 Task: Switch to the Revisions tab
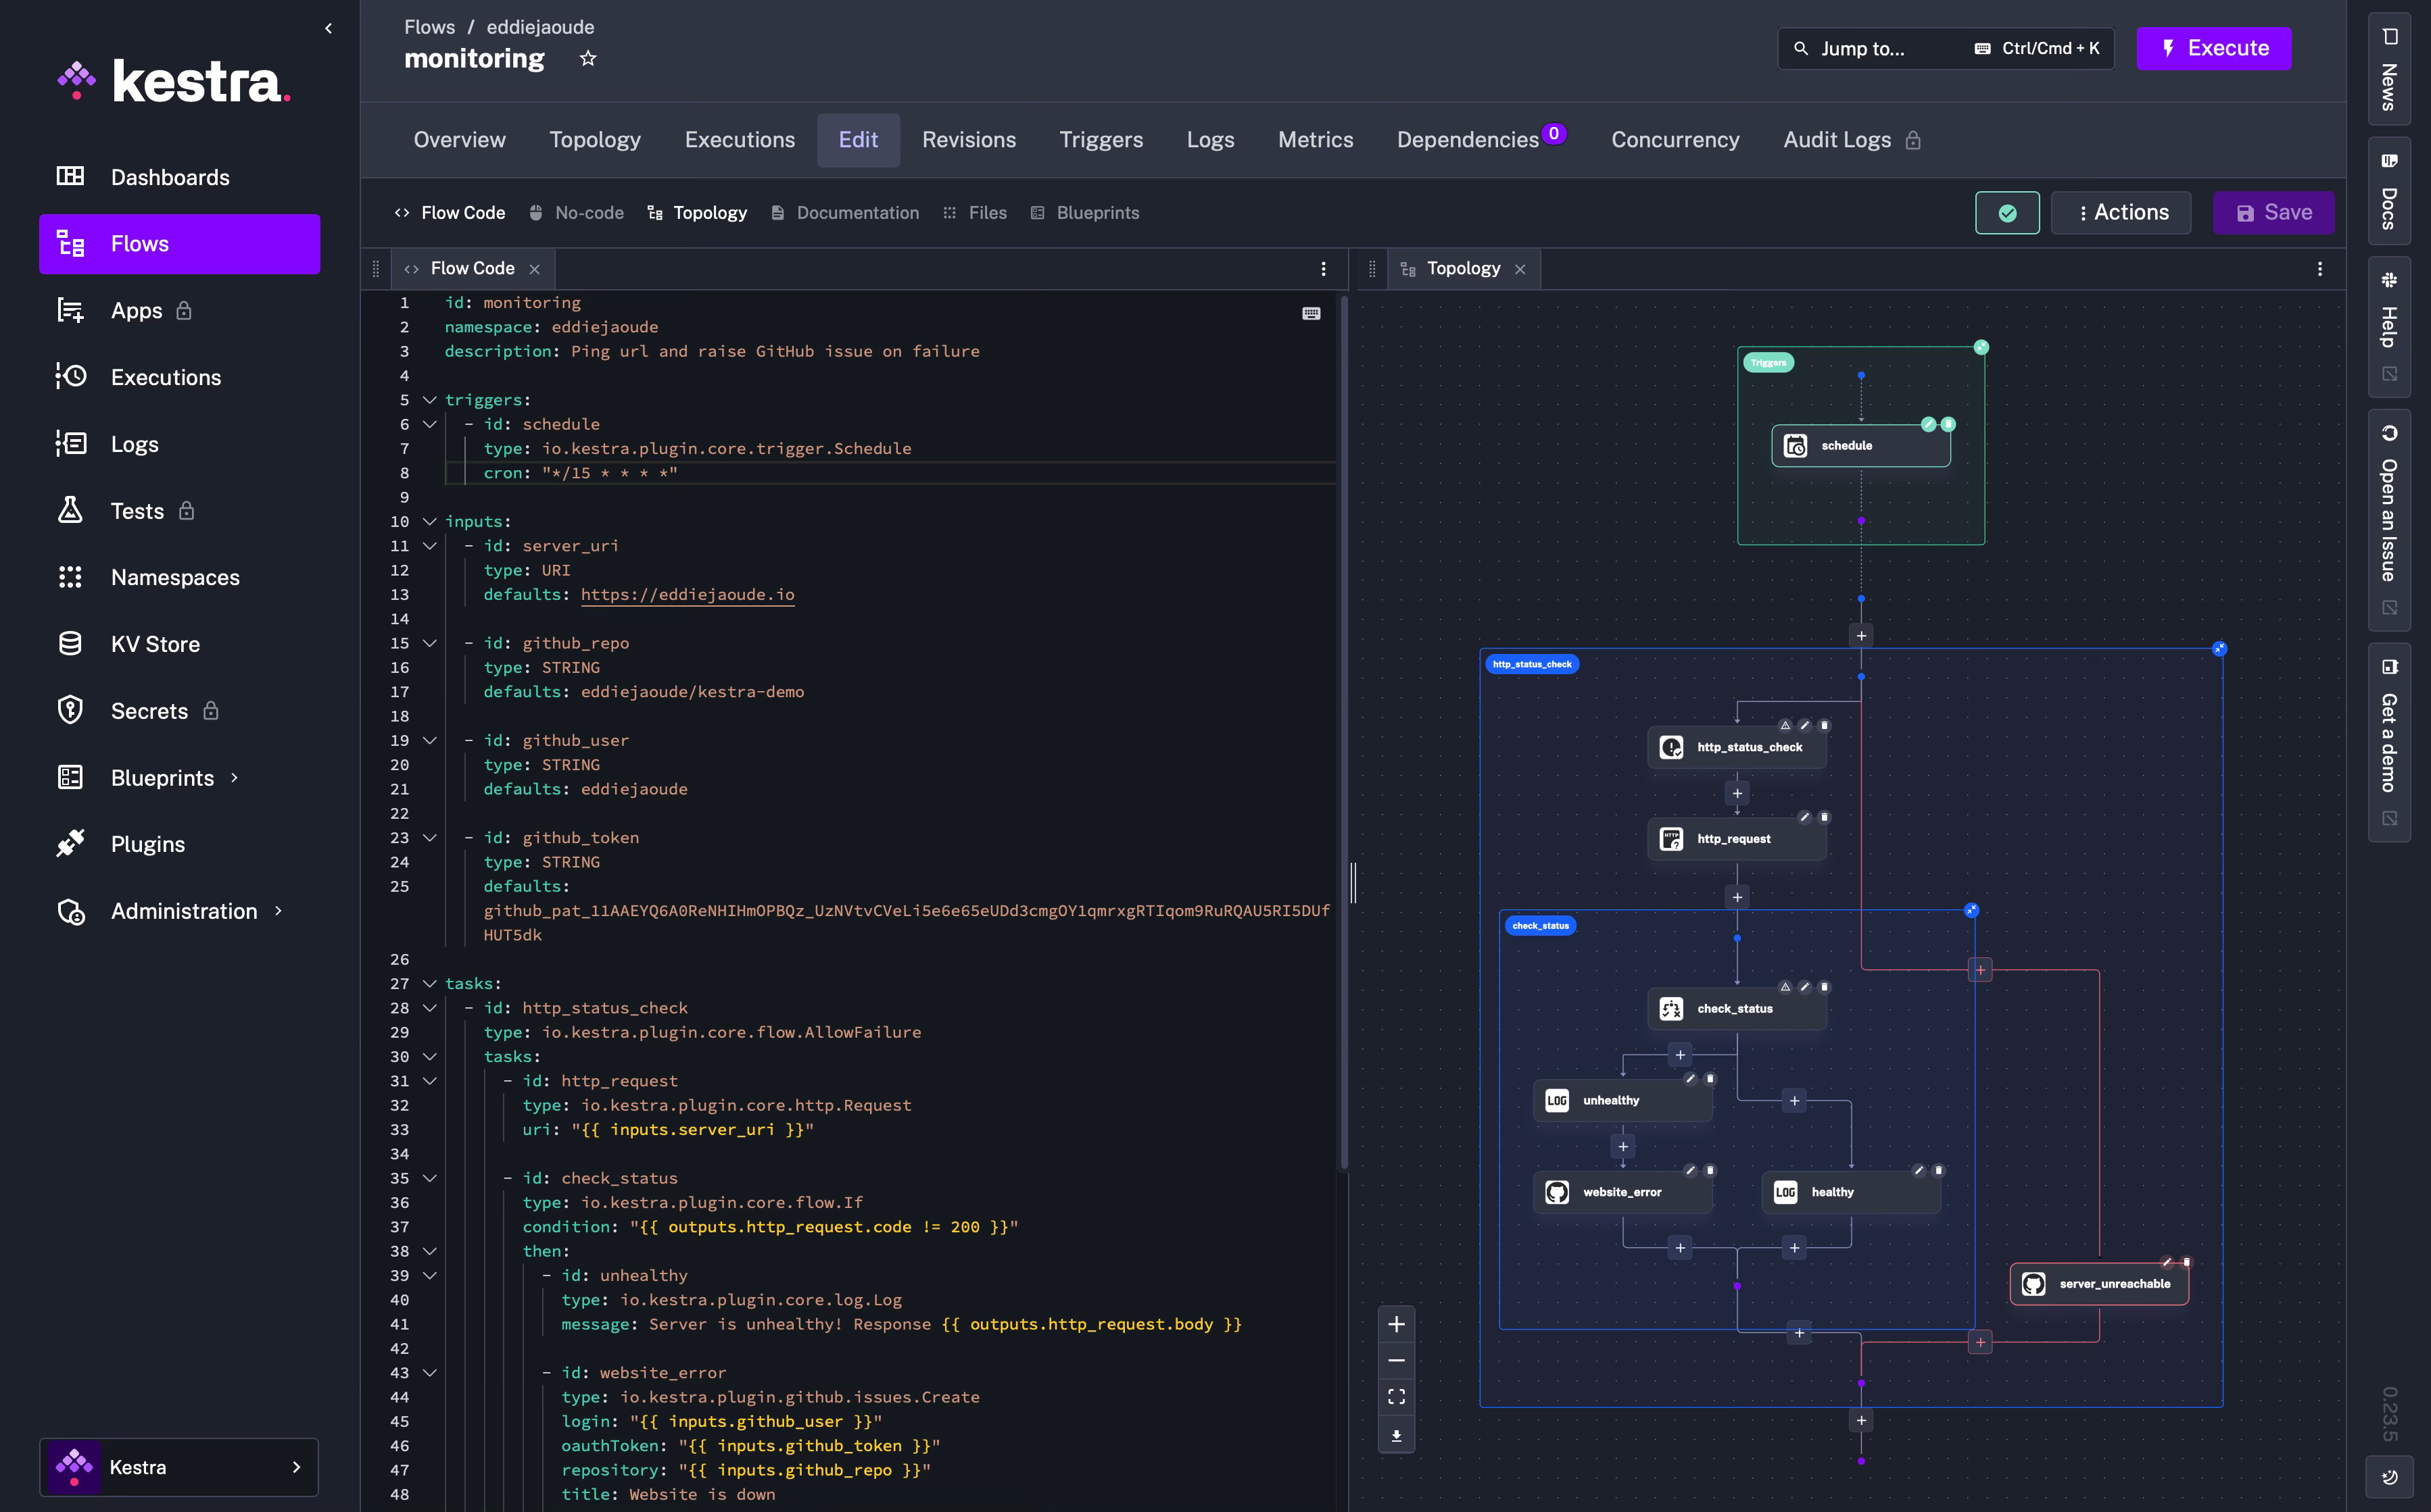point(968,140)
